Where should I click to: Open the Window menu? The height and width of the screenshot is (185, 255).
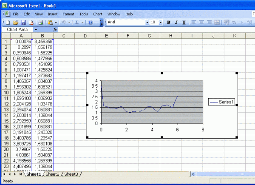(114, 14)
